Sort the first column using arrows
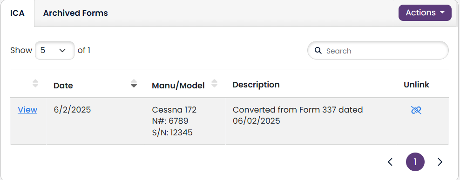 click(x=35, y=84)
